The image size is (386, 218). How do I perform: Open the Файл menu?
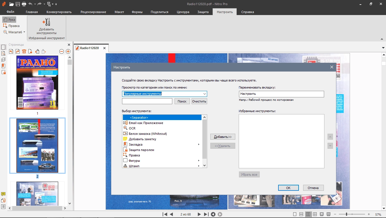[x=11, y=12]
